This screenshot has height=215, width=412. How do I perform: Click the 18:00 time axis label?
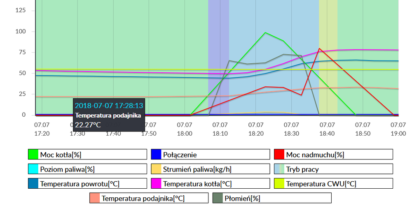coord(185,129)
